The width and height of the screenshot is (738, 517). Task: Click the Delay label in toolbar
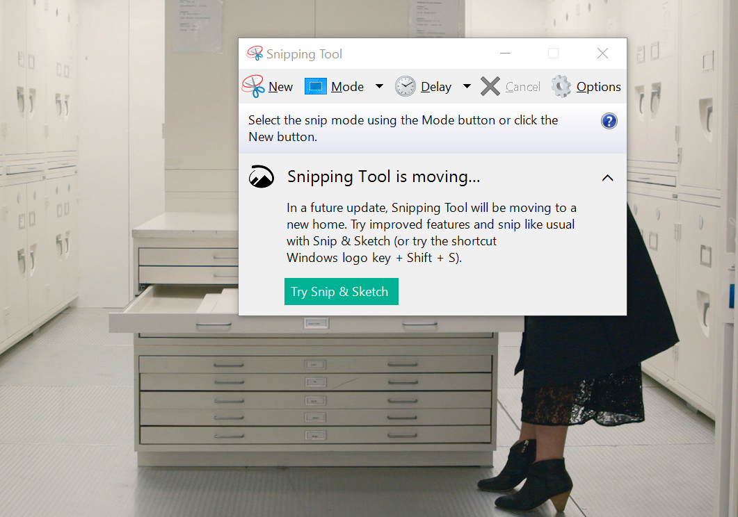(x=436, y=87)
